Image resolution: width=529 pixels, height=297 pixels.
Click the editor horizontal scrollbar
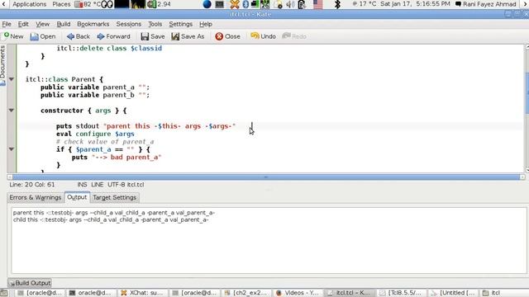(266, 177)
